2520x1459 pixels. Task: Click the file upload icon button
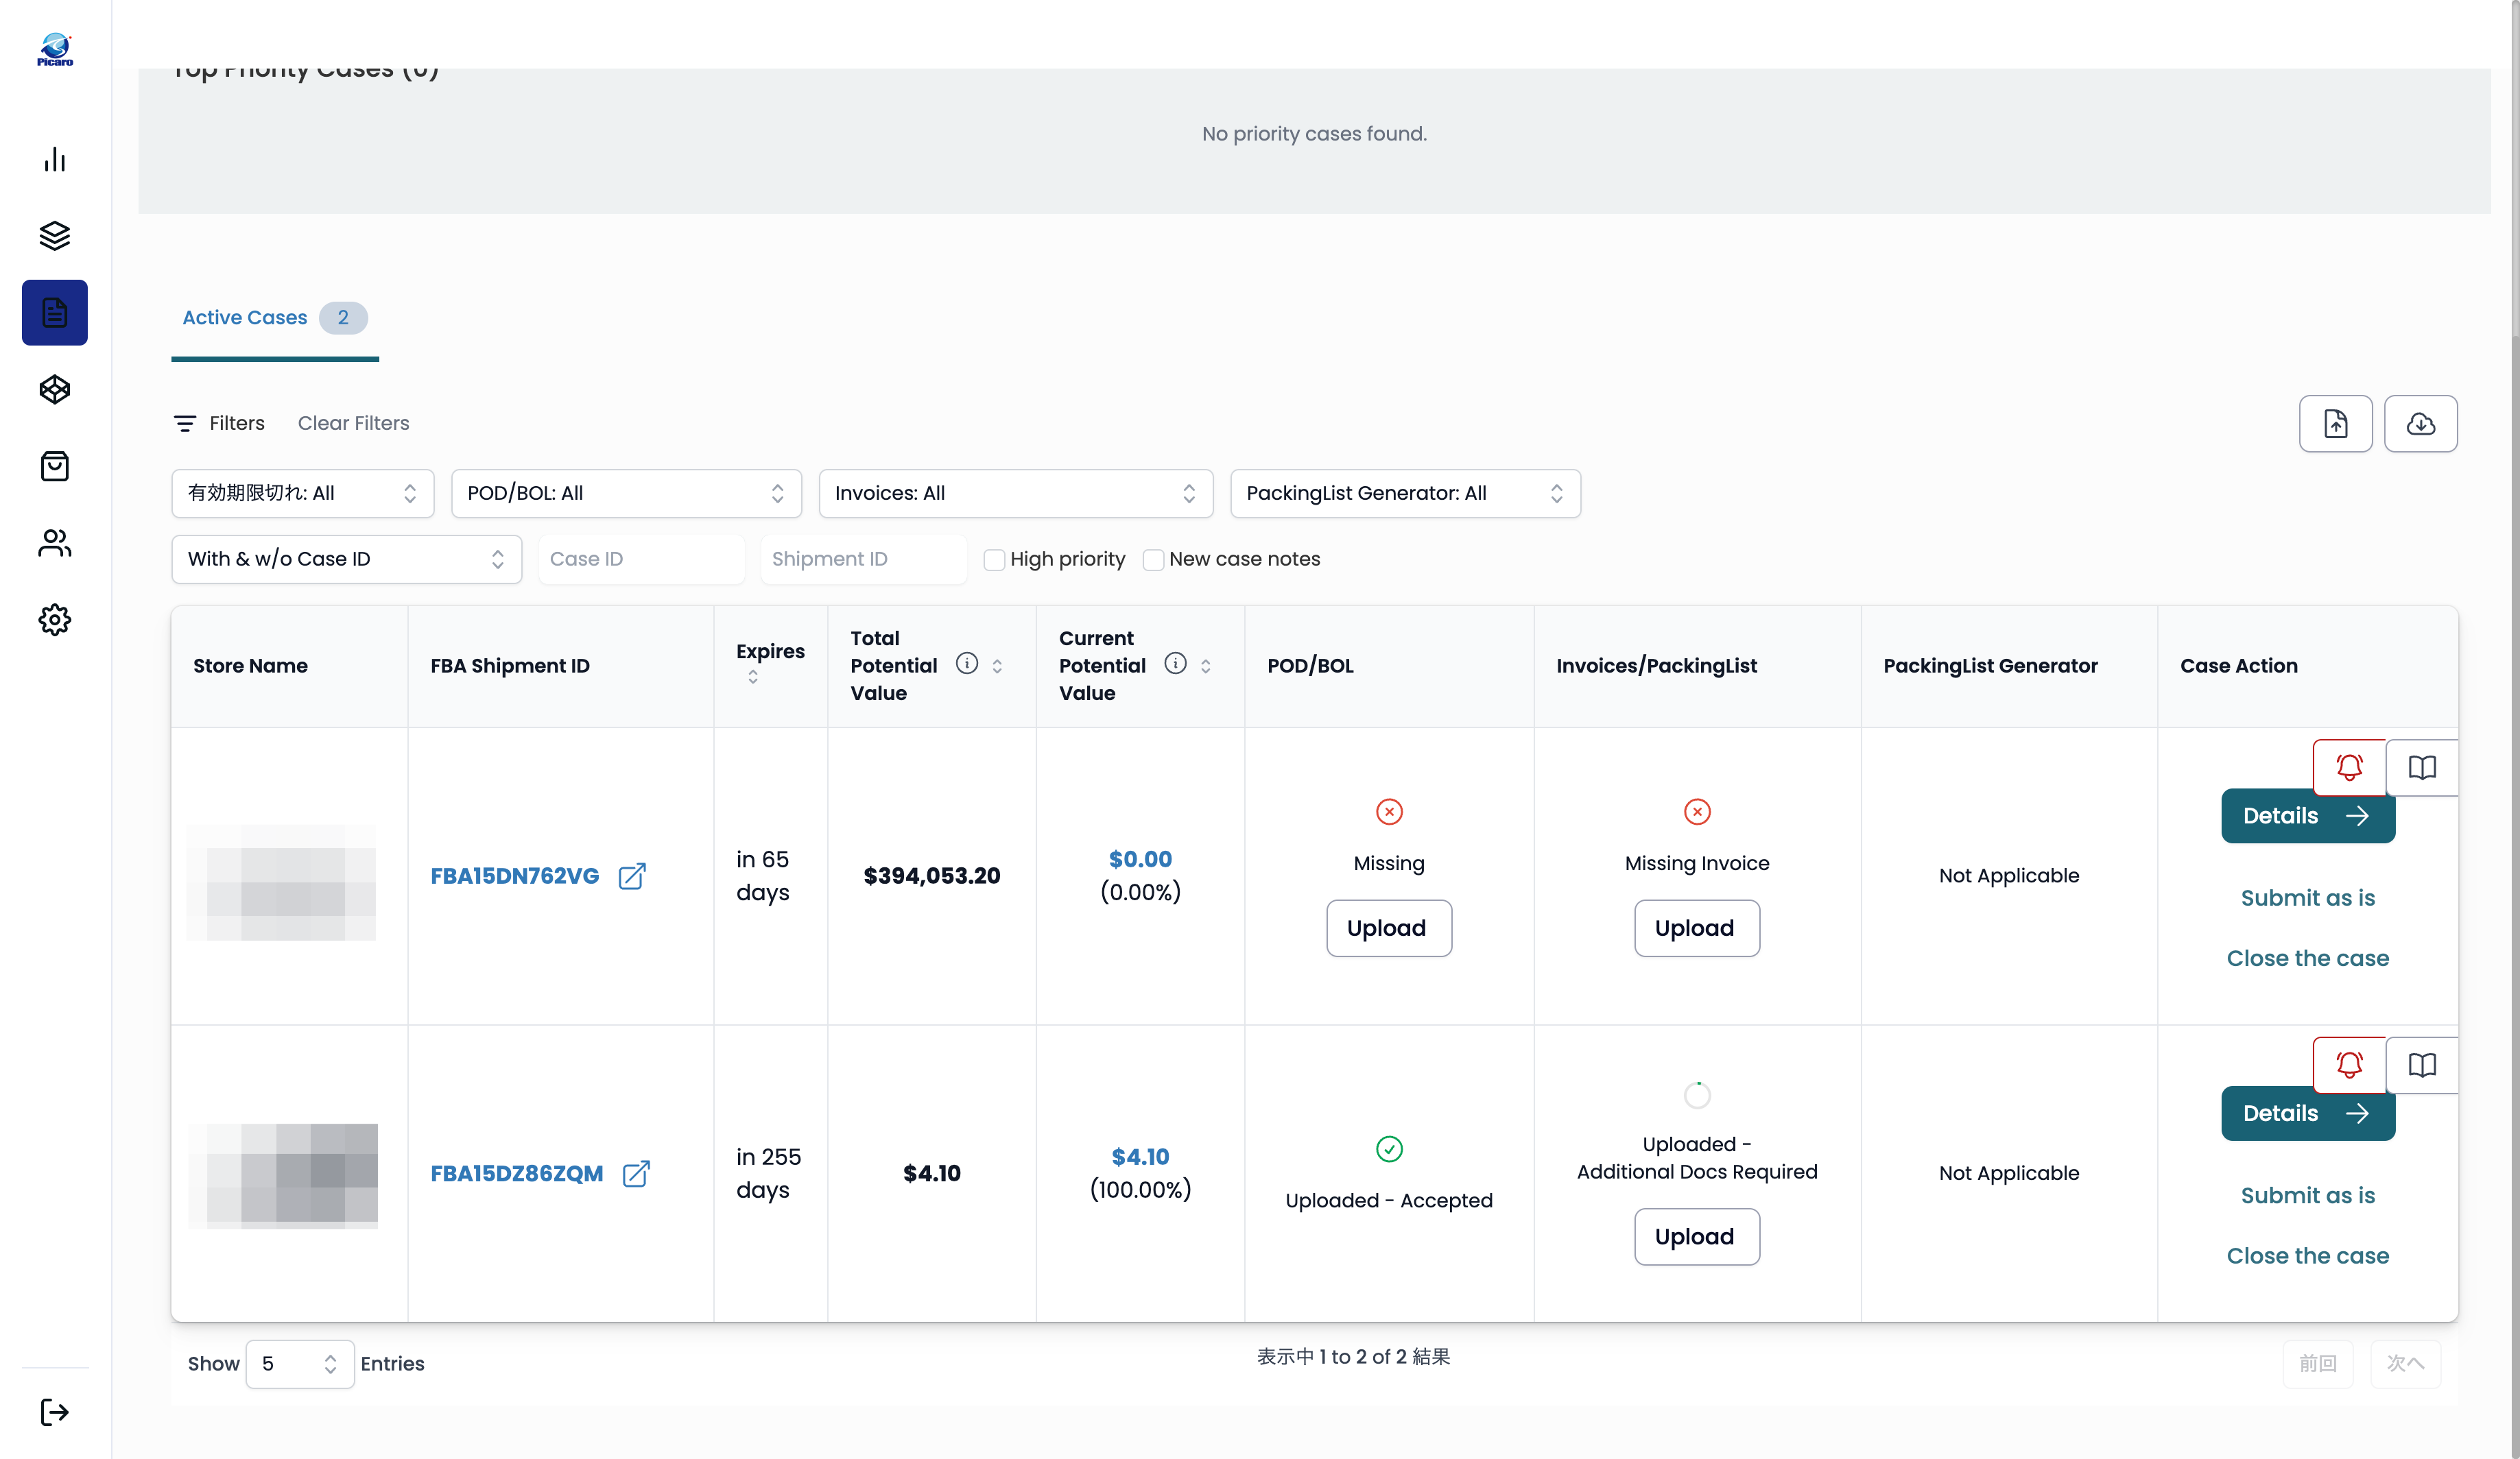coord(2335,424)
